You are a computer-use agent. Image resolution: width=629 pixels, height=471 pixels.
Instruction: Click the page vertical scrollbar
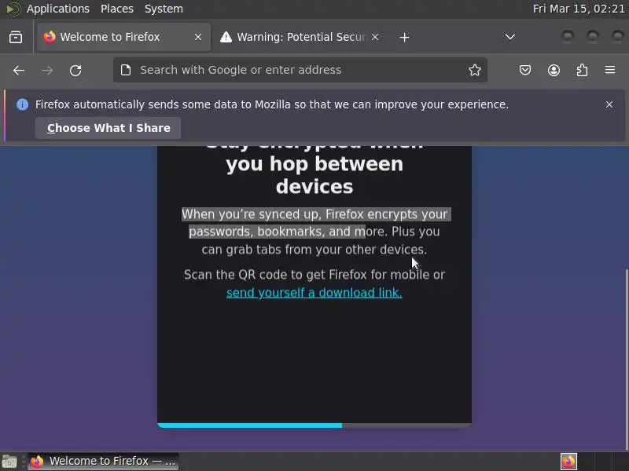pos(626,360)
